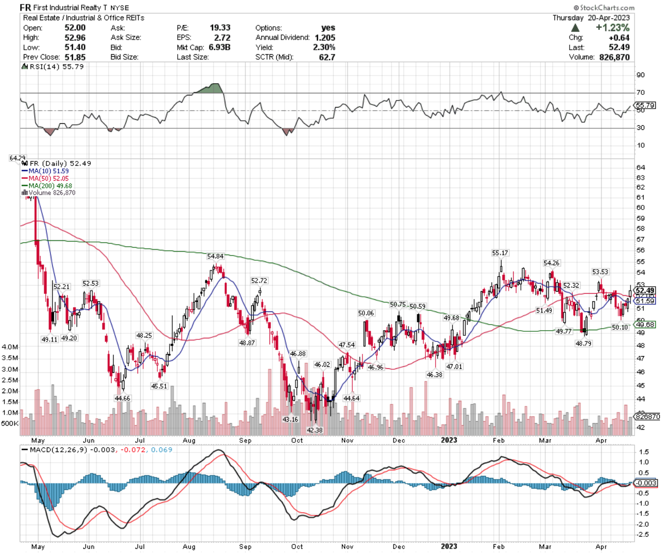The width and height of the screenshot is (663, 556).
Task: Click the P/E value 19.33
Action: coord(220,28)
